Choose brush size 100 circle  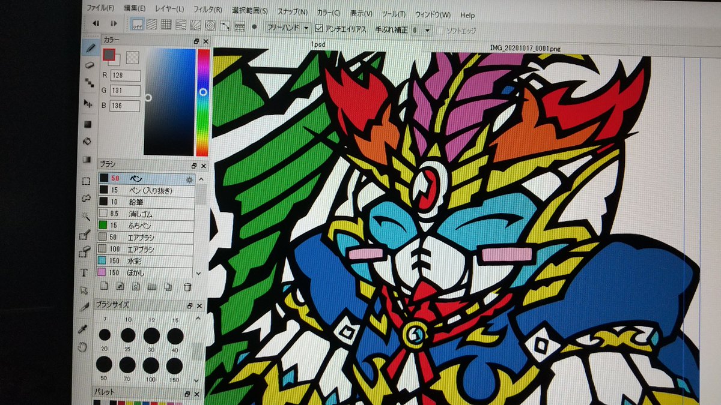pos(151,365)
